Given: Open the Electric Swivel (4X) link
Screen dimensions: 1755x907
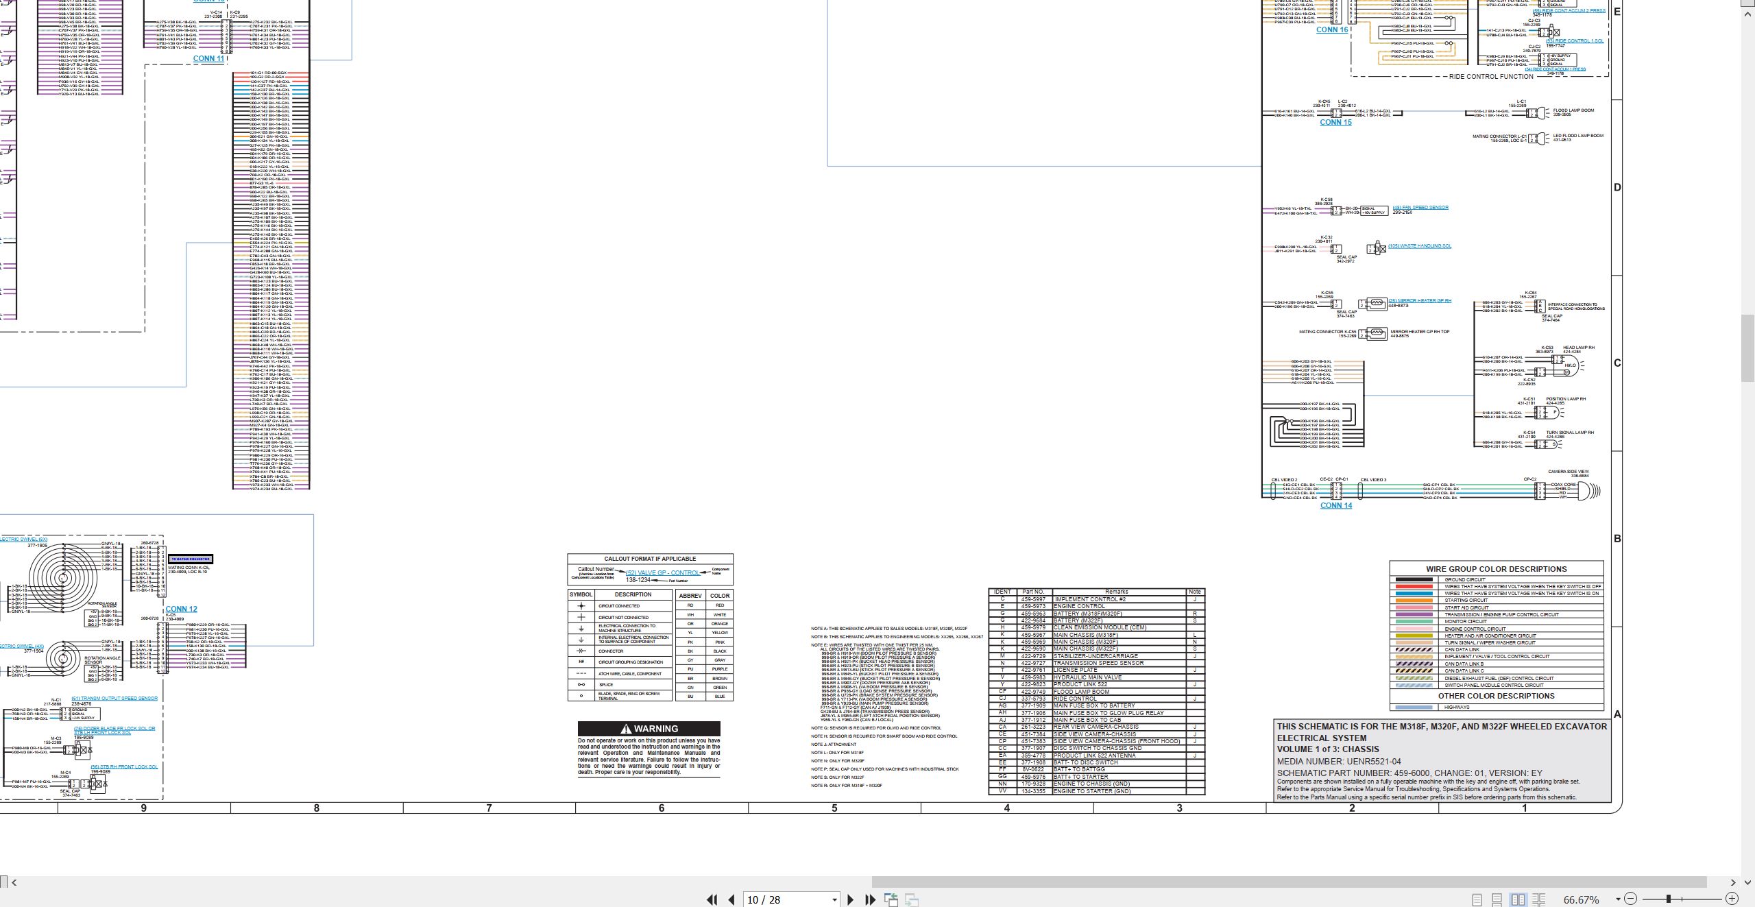Looking at the screenshot, I should click(x=22, y=646).
